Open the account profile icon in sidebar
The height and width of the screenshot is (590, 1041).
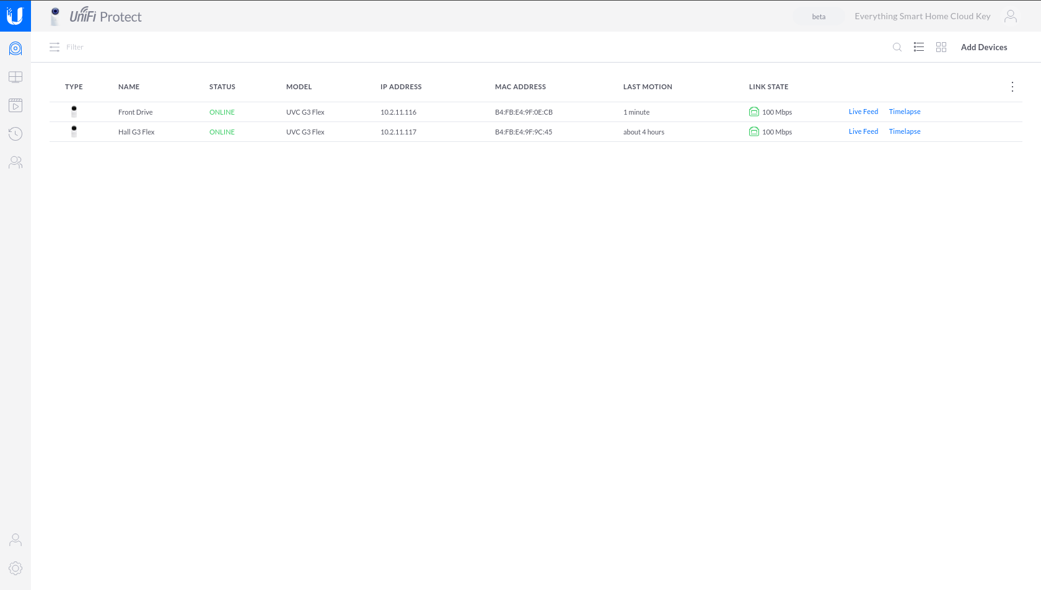pyautogui.click(x=15, y=540)
